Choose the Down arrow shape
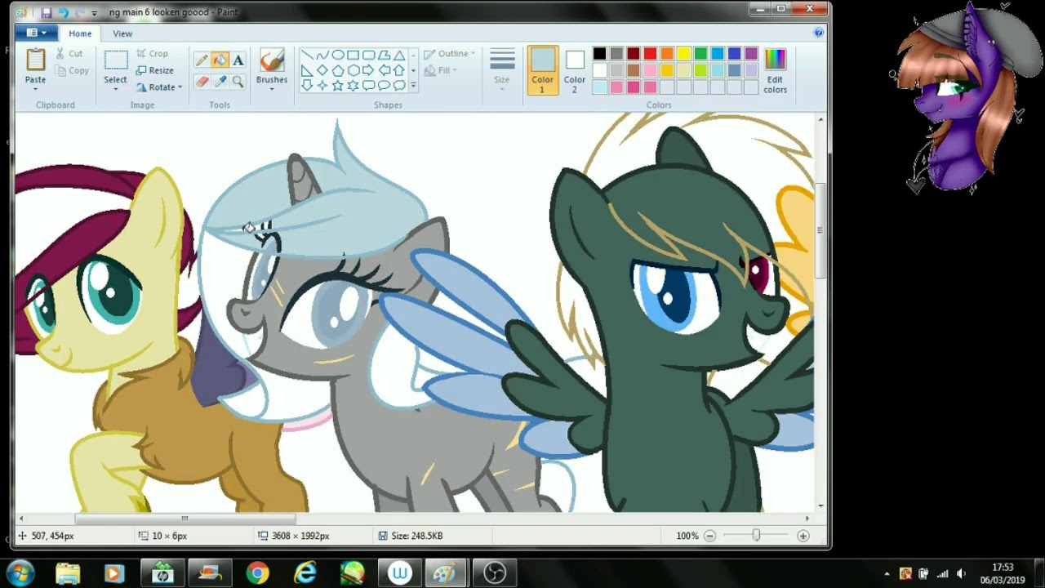Screen dimensions: 1045x588 coord(307,85)
